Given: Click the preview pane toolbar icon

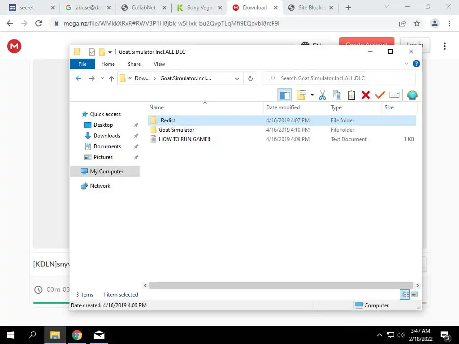Looking at the screenshot, I should [285, 95].
